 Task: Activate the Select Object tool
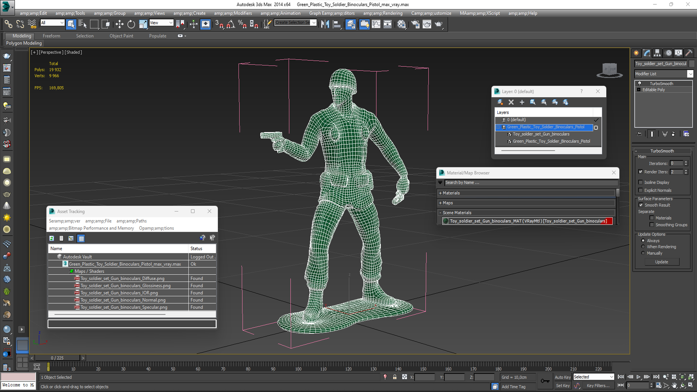point(71,24)
